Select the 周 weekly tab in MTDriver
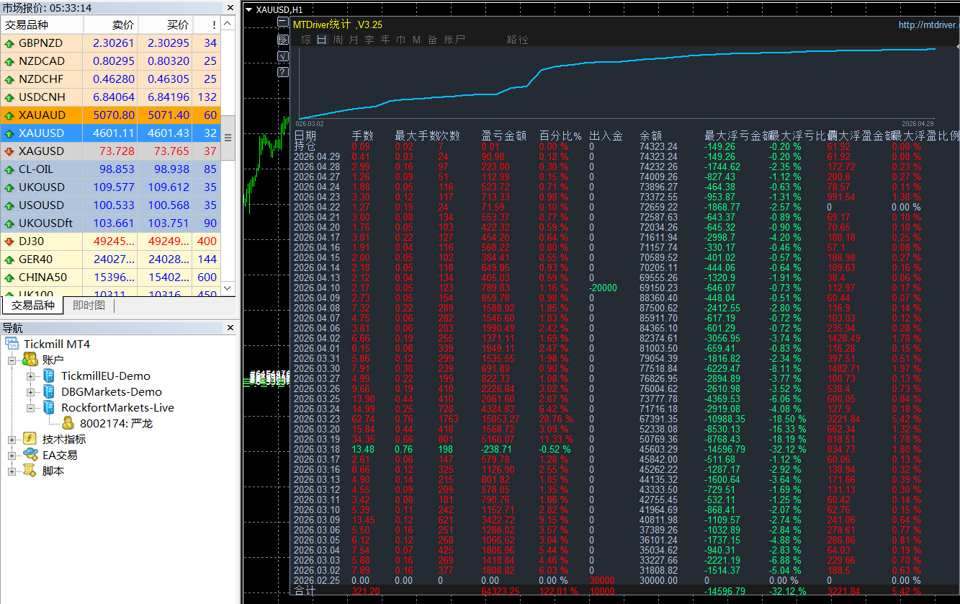Viewport: 960px width, 604px height. 338,40
